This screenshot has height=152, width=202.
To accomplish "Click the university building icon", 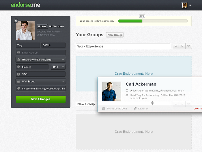I will 19,60.
